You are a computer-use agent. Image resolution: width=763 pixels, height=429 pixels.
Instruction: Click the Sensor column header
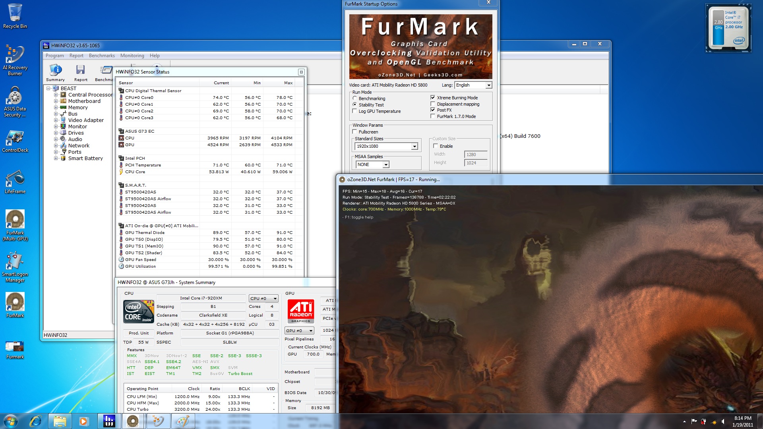[x=158, y=83]
